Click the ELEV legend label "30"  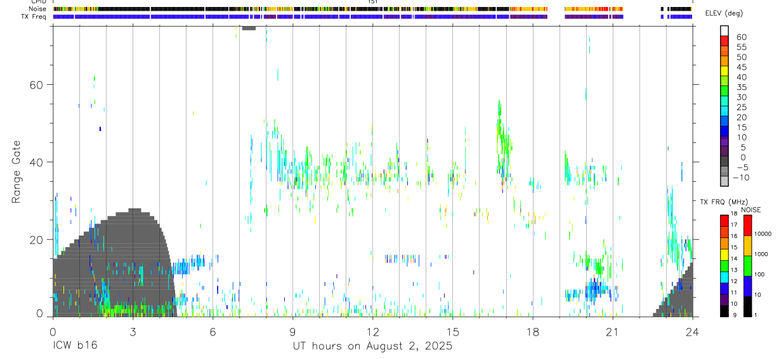click(x=742, y=98)
